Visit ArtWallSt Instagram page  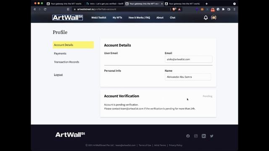(196, 136)
